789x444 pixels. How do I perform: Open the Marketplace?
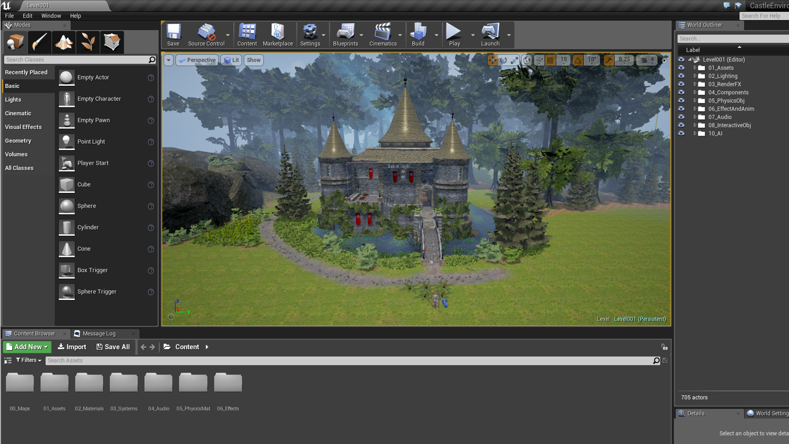click(x=278, y=35)
